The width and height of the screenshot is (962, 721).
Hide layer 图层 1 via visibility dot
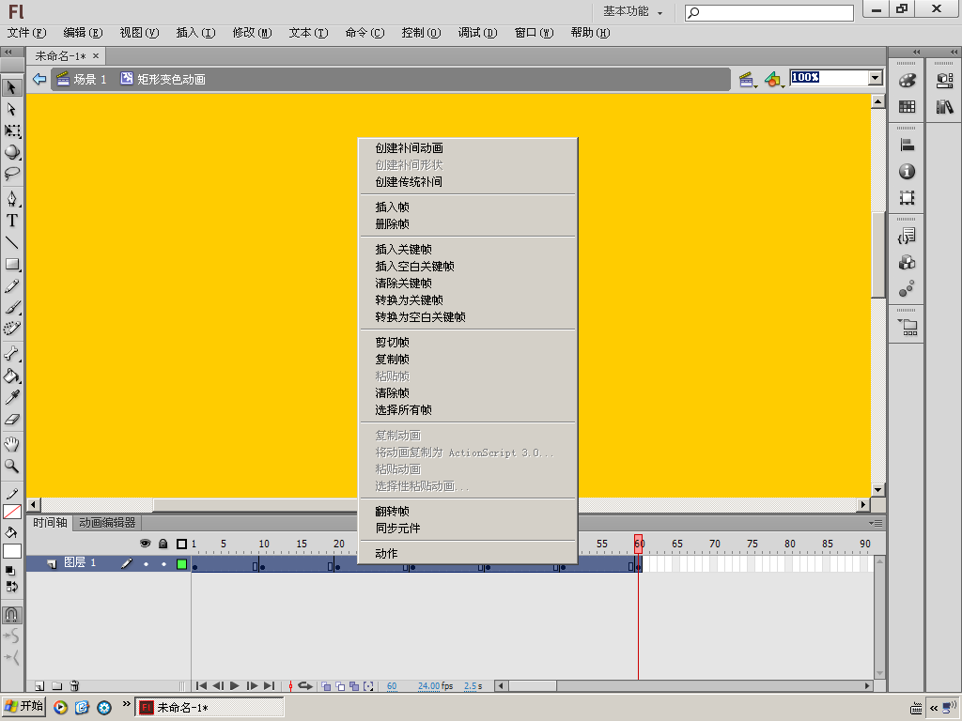[x=146, y=564]
